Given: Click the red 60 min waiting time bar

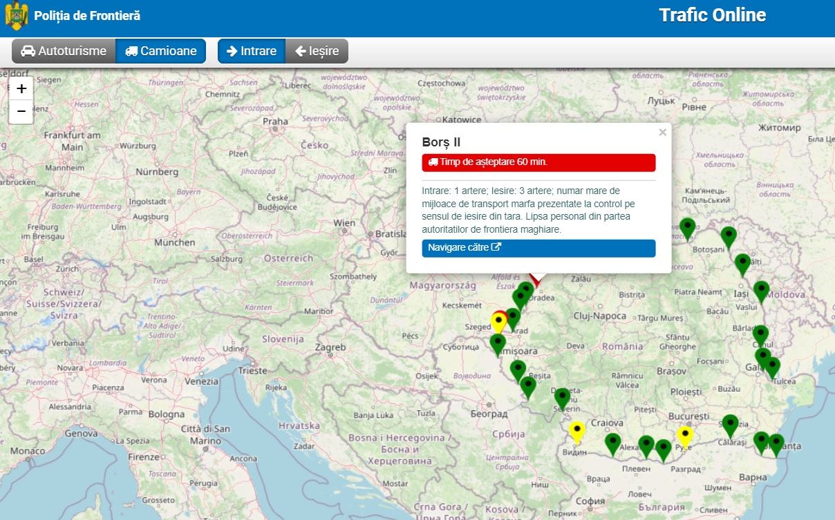Looking at the screenshot, I should point(538,162).
